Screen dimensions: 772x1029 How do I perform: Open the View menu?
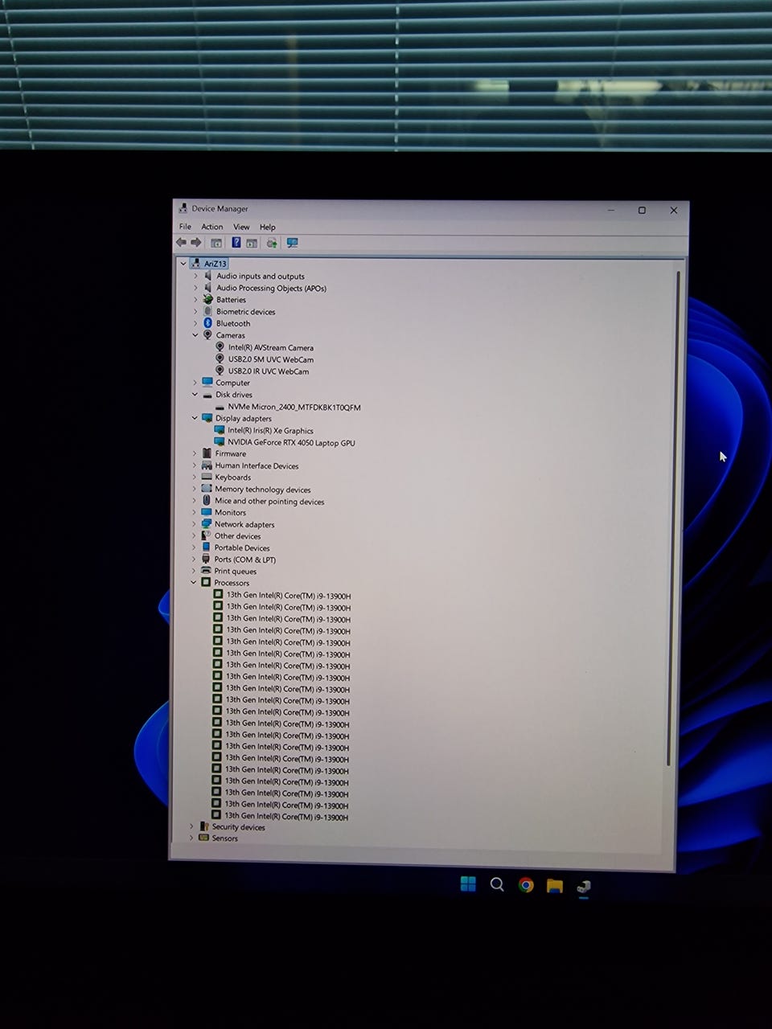coord(241,227)
